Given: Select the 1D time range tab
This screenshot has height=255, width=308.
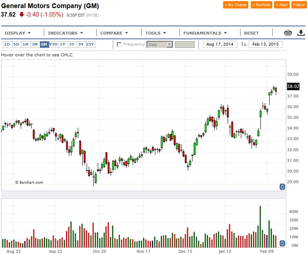Looking at the screenshot, I should (7, 44).
